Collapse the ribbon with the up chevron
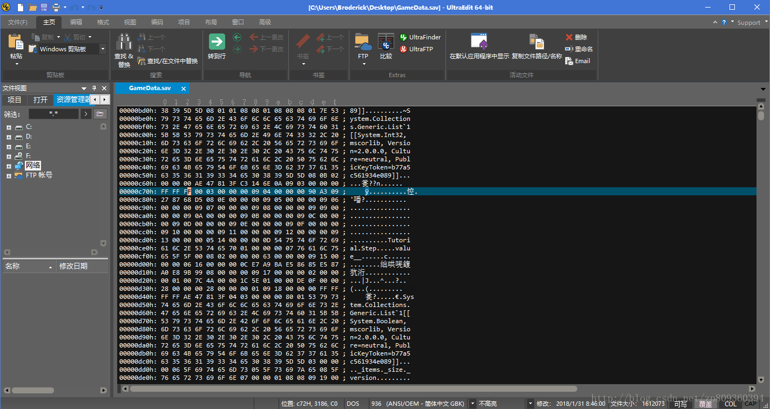 click(715, 23)
